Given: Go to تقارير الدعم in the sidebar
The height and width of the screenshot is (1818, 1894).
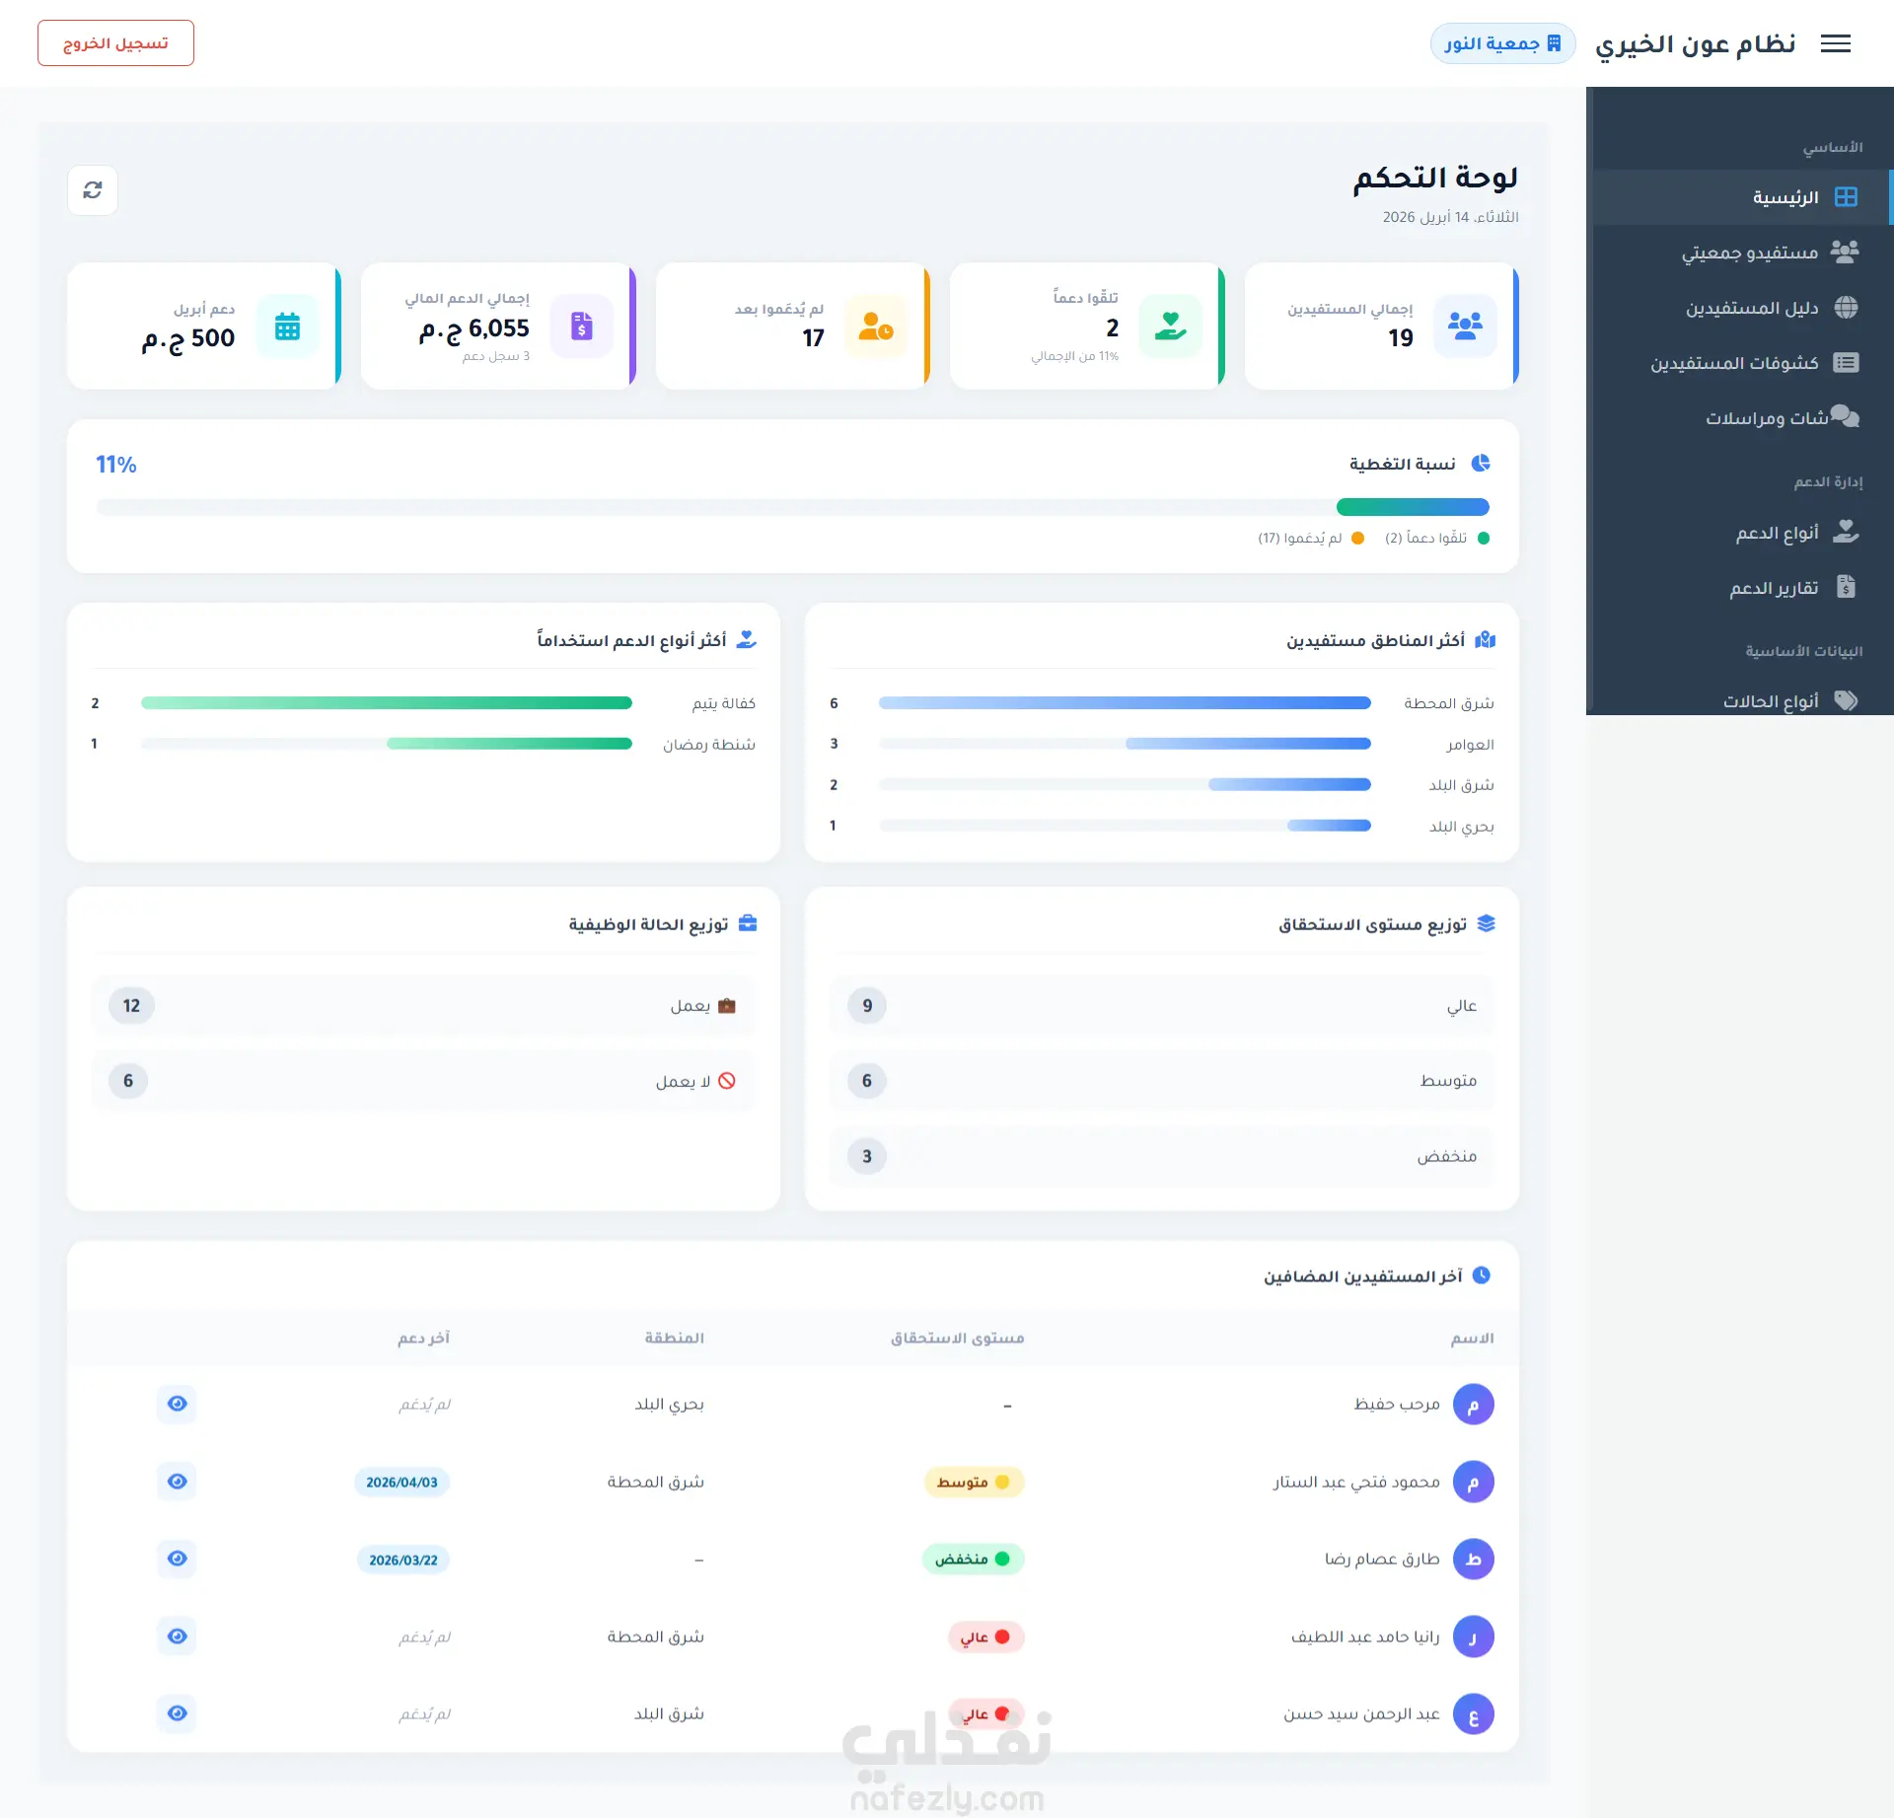Looking at the screenshot, I should [1773, 588].
